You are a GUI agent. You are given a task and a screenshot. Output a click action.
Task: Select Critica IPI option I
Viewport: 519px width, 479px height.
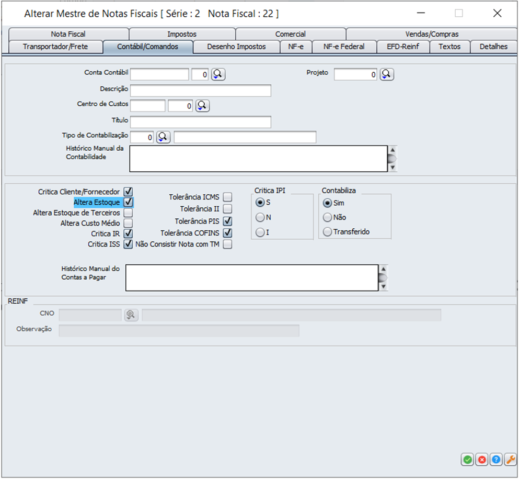(260, 232)
